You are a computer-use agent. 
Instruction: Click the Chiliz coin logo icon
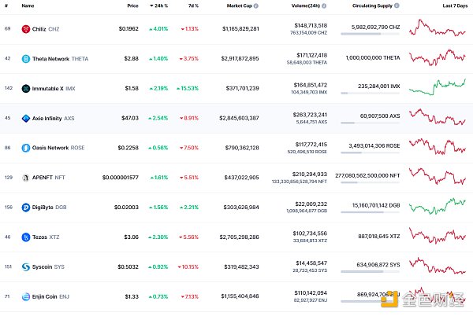pyautogui.click(x=26, y=29)
